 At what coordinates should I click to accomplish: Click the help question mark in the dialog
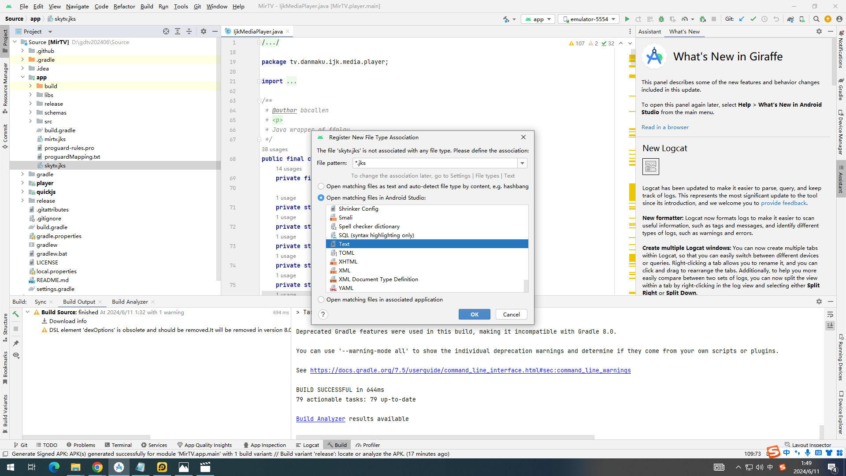click(323, 314)
